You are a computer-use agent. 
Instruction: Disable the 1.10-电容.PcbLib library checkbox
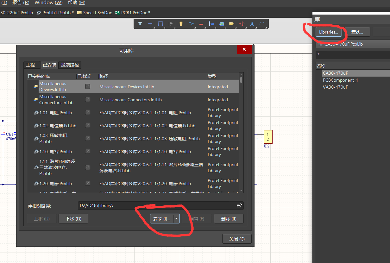[x=88, y=151]
